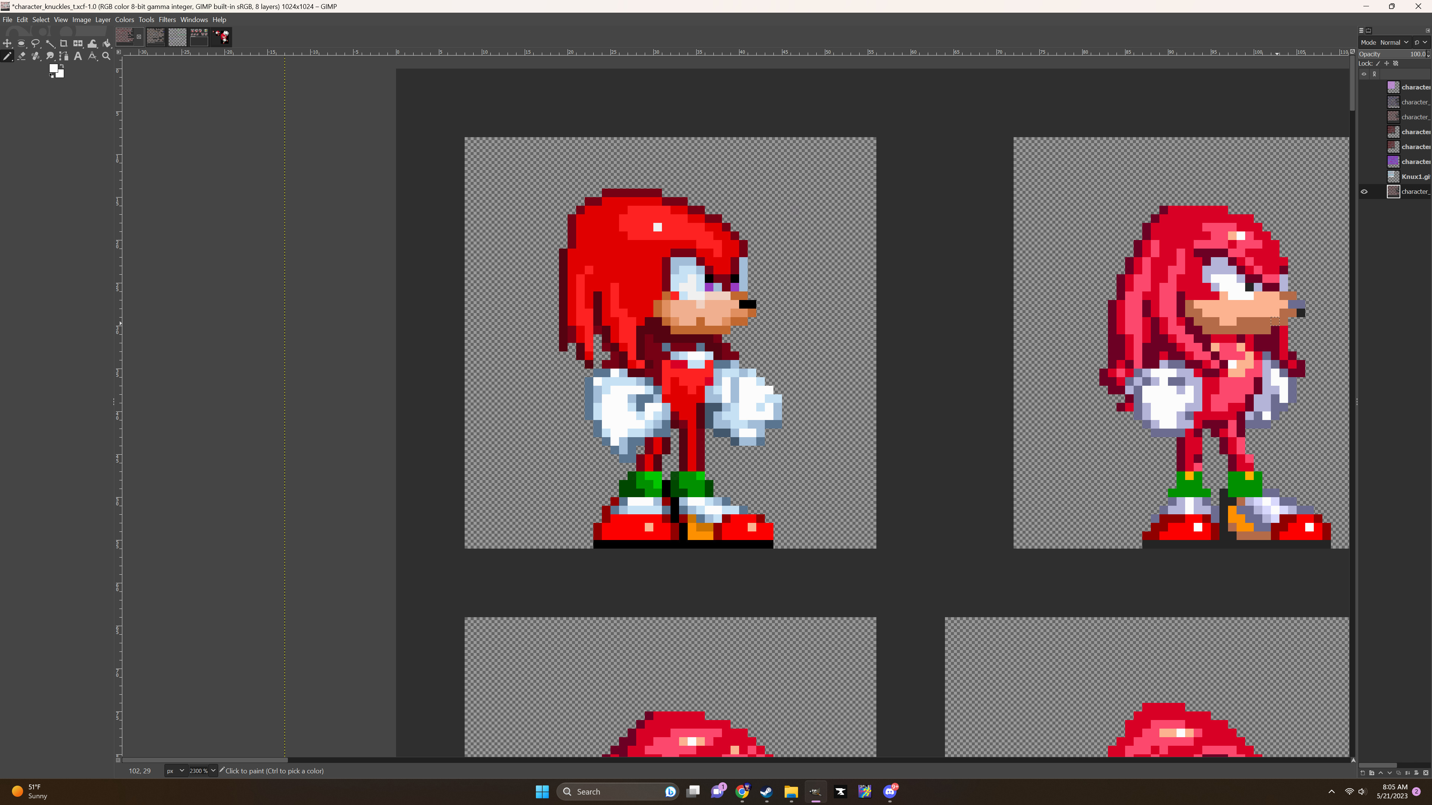Open the Colors menu
Screen dimensions: 1432x805
point(125,19)
